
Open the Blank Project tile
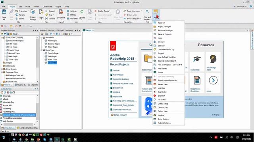pos(147,62)
